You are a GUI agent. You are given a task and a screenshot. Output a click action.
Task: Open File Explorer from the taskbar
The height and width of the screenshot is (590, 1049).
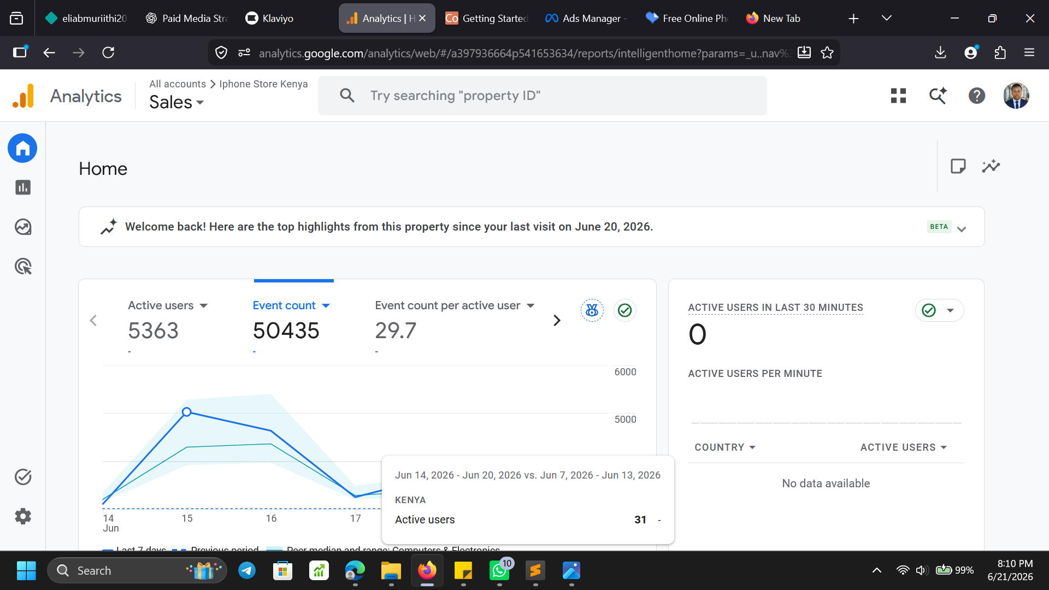click(x=391, y=570)
